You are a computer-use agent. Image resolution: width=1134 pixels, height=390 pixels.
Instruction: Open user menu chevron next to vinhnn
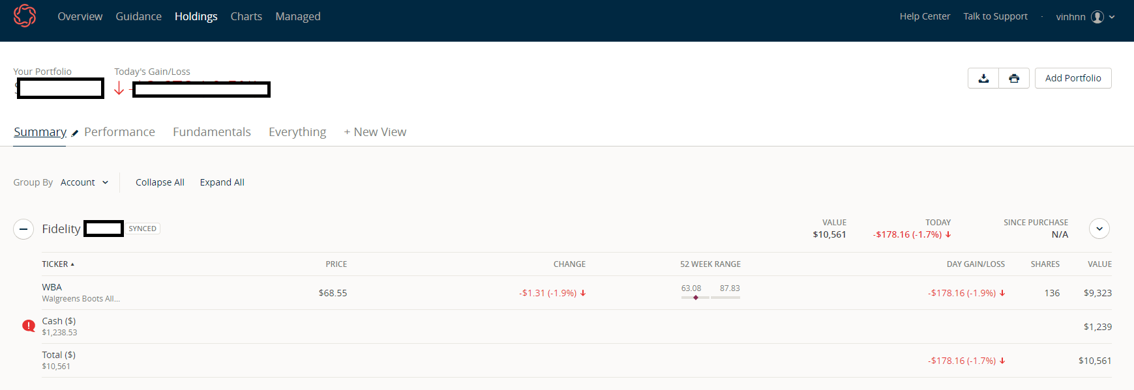tap(1112, 17)
